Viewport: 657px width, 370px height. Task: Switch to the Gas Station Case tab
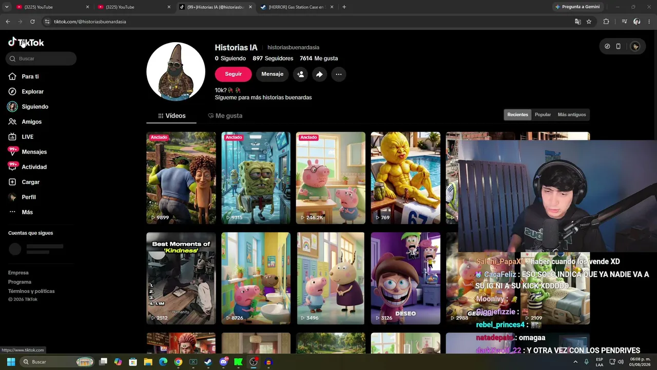tap(297, 7)
